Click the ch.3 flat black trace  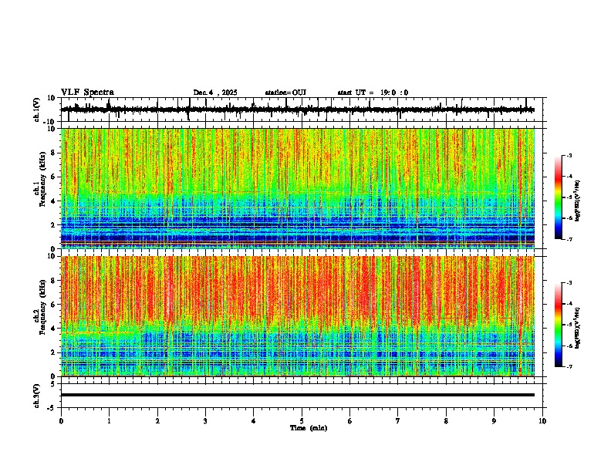tap(297, 395)
